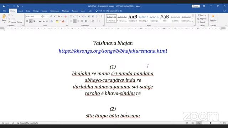Apply superscript formatting
The width and height of the screenshot is (228, 128).
click(47, 21)
